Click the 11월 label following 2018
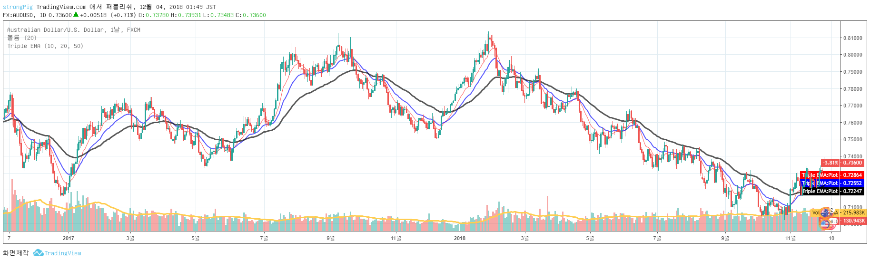Viewport: 870px width, 261px height. (x=791, y=238)
